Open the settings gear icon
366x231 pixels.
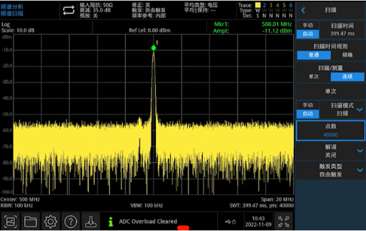(51, 221)
